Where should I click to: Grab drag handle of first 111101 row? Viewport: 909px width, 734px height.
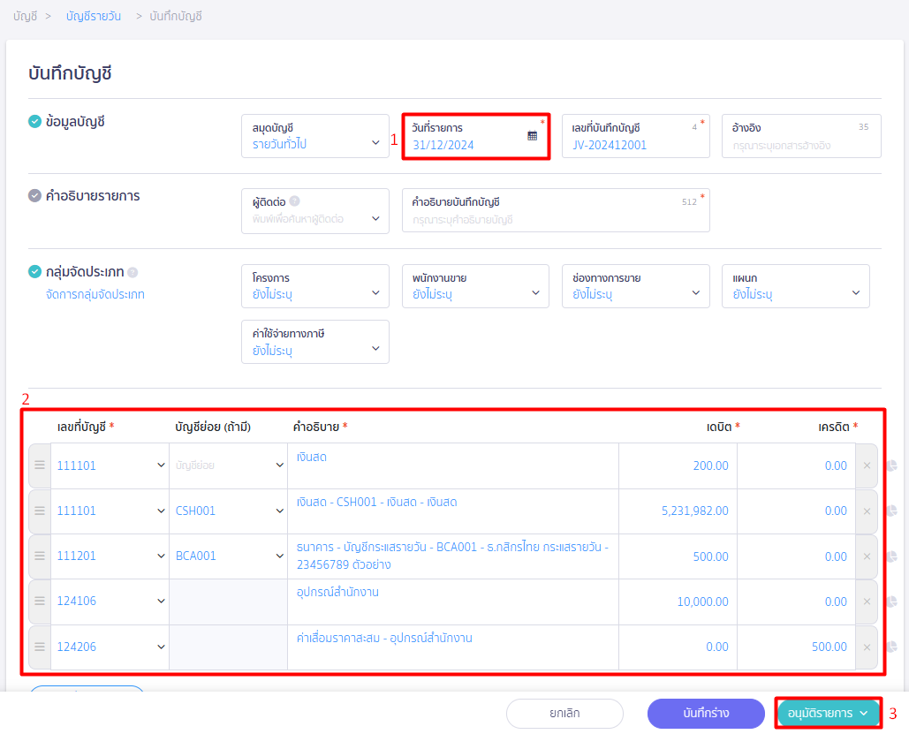40,465
